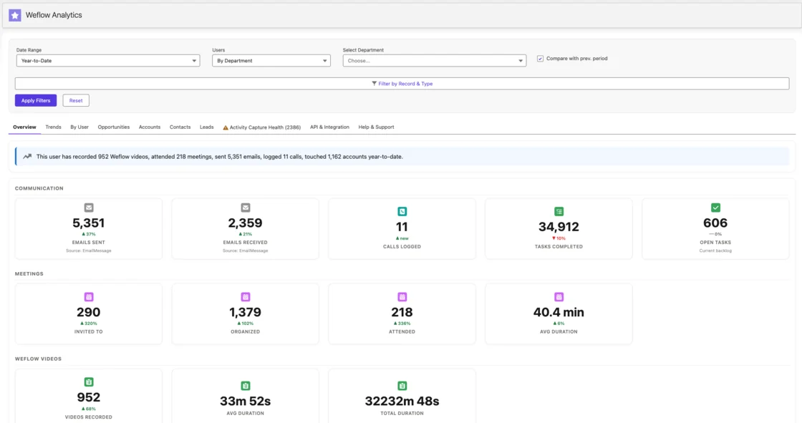The image size is (802, 423).
Task: Click the 218 attended value
Action: tap(402, 312)
